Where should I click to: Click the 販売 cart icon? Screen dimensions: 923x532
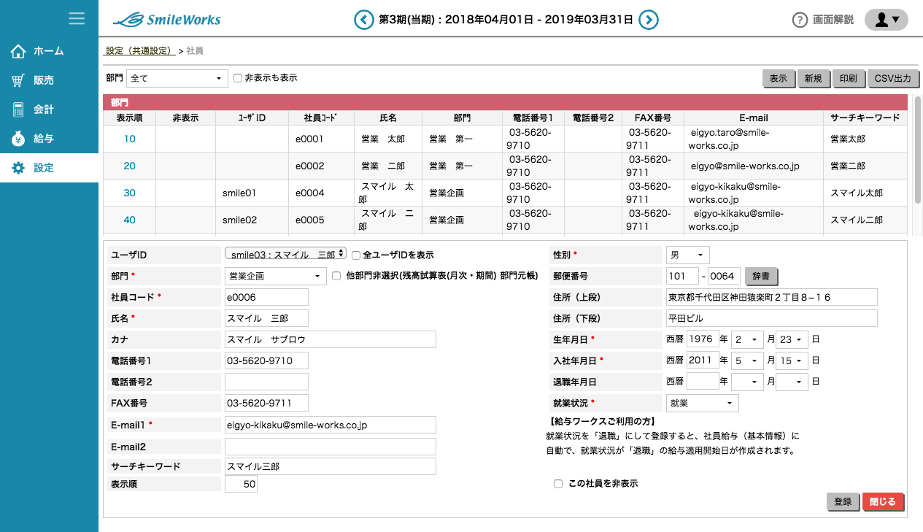click(x=18, y=80)
